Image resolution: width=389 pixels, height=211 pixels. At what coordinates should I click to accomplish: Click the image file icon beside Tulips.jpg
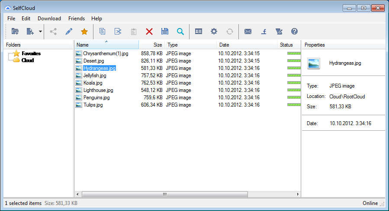(79, 105)
